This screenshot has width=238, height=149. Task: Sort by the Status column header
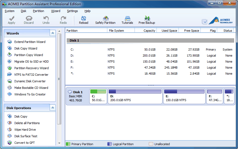[x=226, y=31]
